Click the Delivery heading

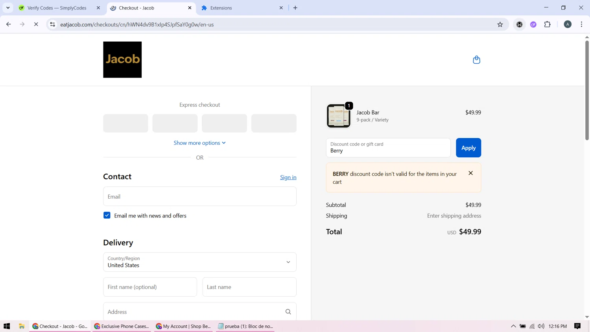118,243
